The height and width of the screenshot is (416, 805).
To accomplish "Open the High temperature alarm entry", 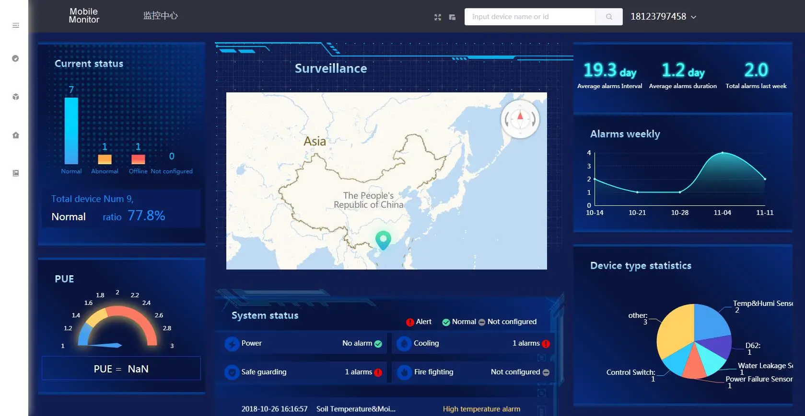I will click(481, 409).
